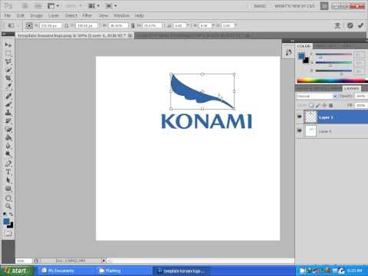Open the Window menu

tap(121, 15)
